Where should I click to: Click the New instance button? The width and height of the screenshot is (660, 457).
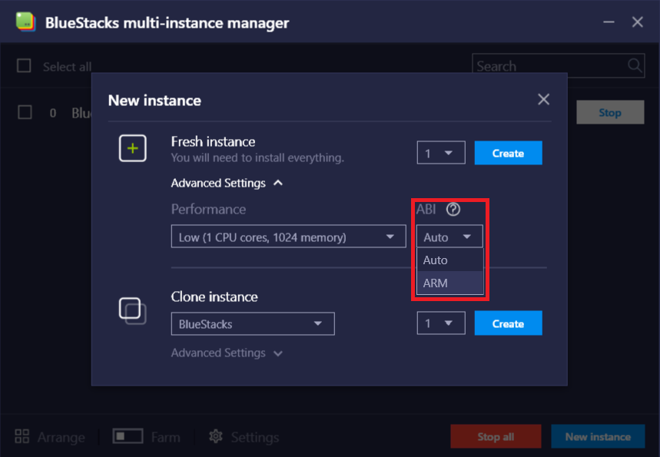(598, 436)
